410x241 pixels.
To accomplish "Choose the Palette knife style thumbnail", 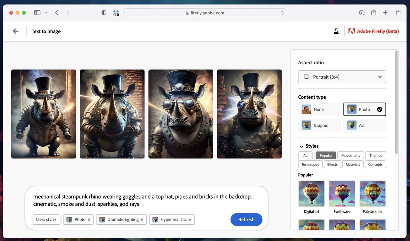I will (x=373, y=194).
